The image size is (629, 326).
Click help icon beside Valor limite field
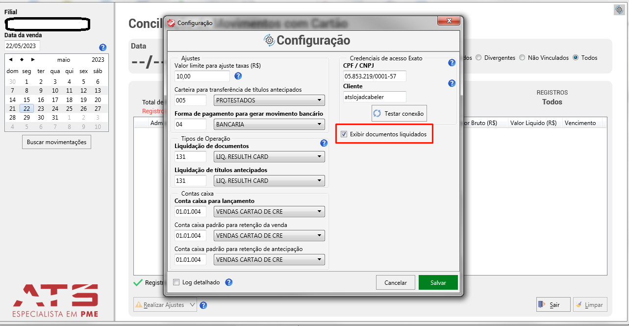pyautogui.click(x=238, y=76)
